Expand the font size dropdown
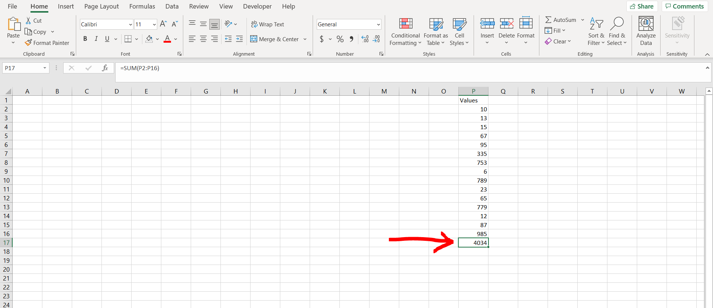 154,24
